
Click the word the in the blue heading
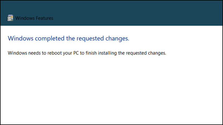(71, 38)
